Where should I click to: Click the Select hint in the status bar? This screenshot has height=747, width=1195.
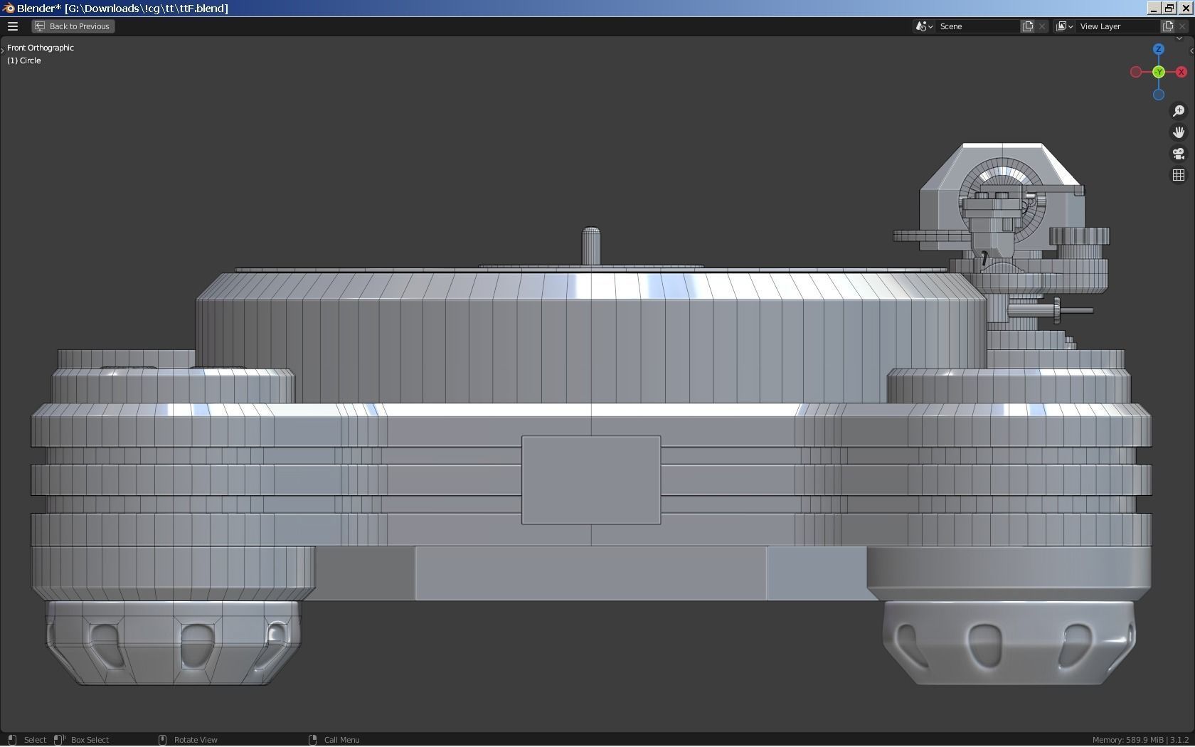click(35, 740)
